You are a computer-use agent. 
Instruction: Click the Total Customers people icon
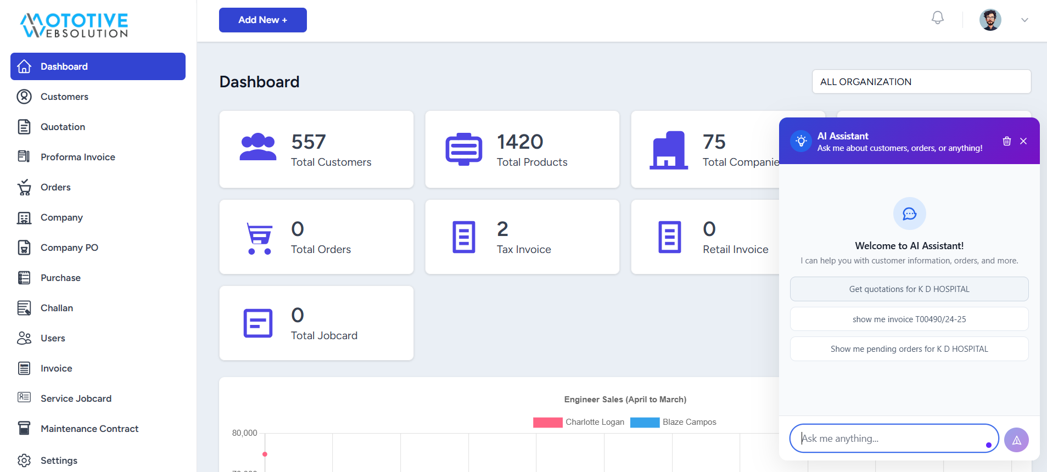[x=258, y=148]
